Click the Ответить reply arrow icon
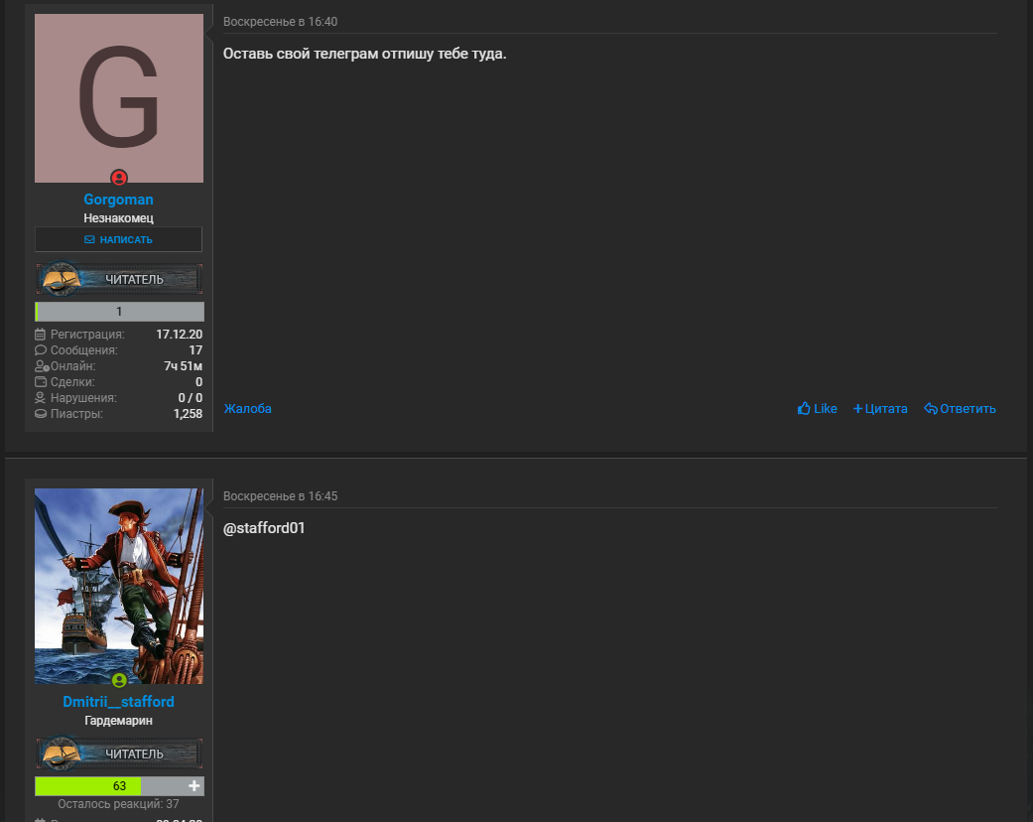Image resolution: width=1033 pixels, height=822 pixels. pyautogui.click(x=930, y=409)
